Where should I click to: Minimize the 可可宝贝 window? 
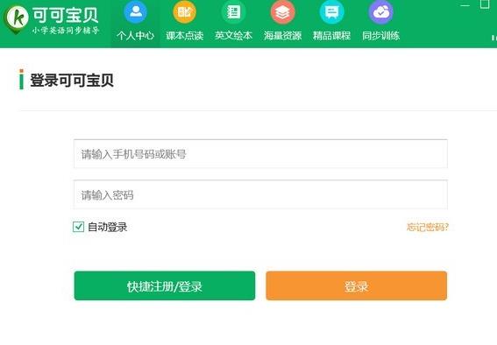pyautogui.click(x=465, y=5)
